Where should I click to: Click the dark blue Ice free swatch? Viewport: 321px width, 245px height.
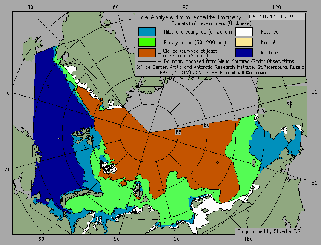244,53
